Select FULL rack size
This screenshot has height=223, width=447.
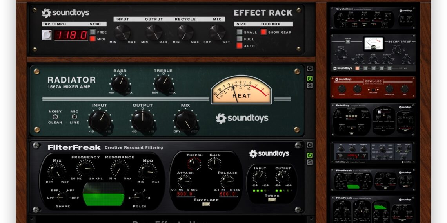240,39
